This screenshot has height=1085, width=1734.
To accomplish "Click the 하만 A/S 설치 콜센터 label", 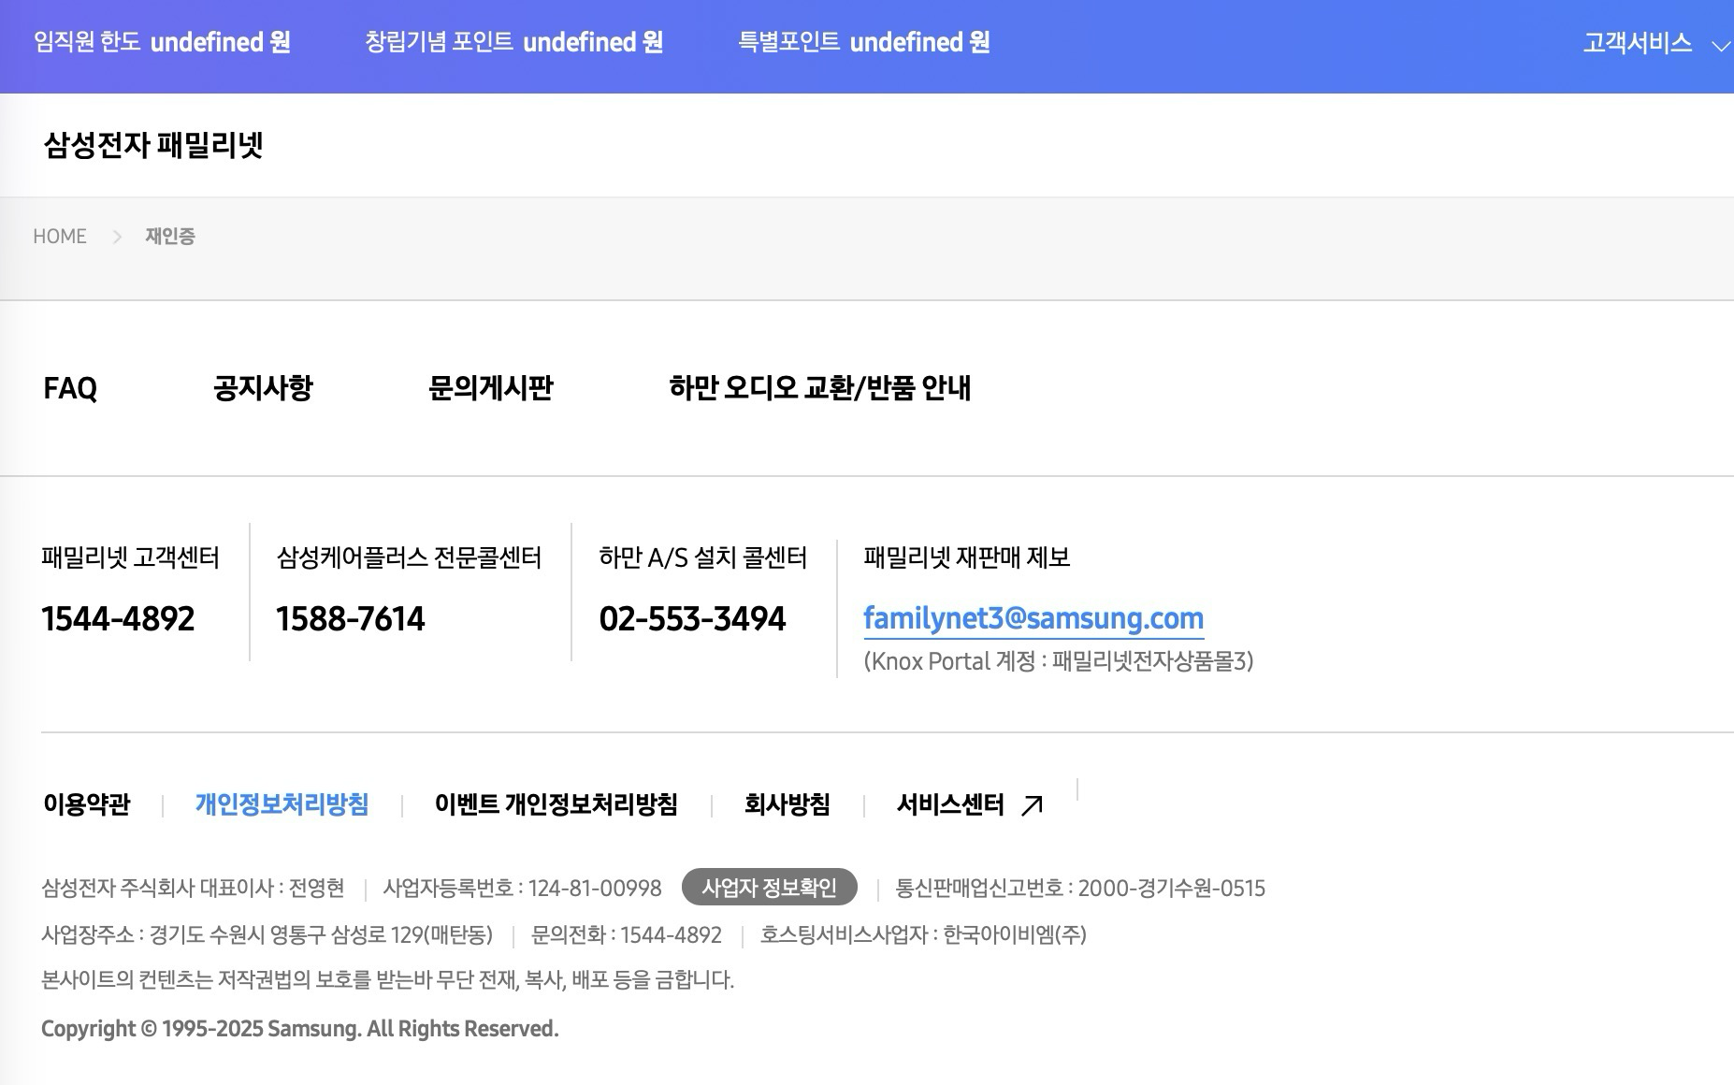I will click(703, 557).
